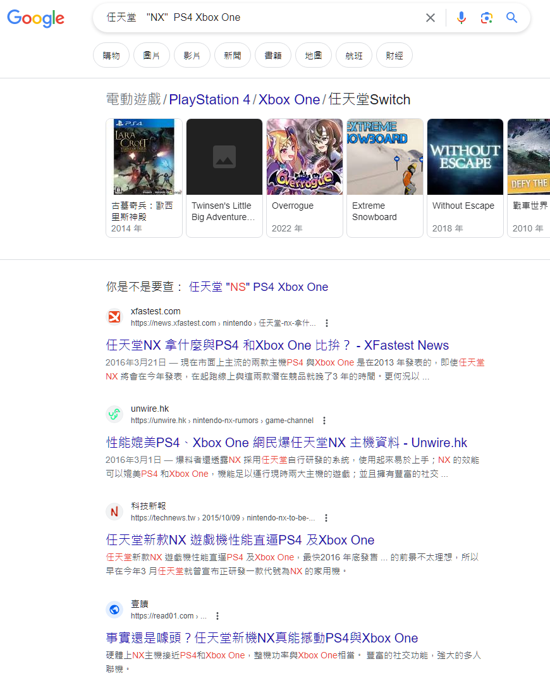Select the 書籍 filter chip
Image resolution: width=550 pixels, height=683 pixels.
coord(273,55)
